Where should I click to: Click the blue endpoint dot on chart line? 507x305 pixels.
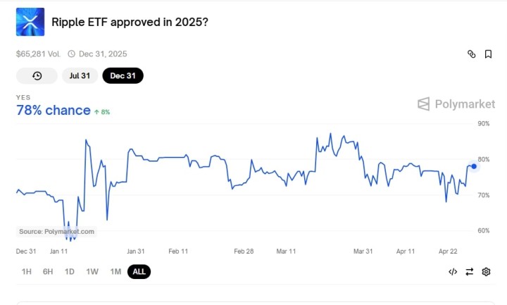pyautogui.click(x=475, y=166)
